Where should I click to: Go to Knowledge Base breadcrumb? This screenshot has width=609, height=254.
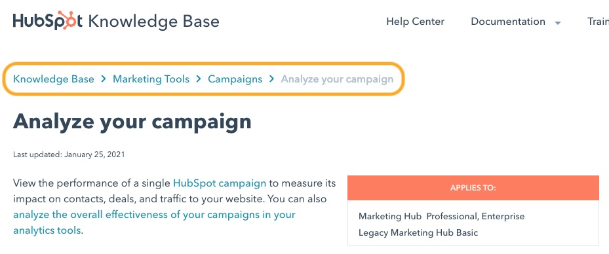pyautogui.click(x=54, y=79)
